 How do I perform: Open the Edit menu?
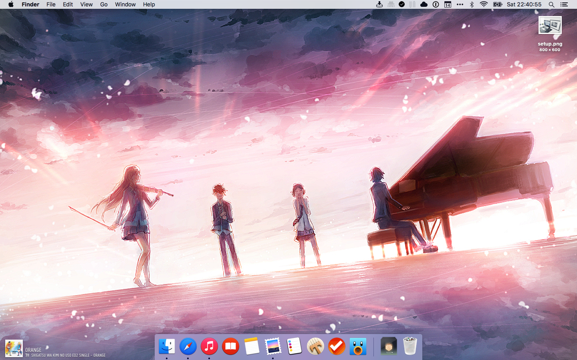(x=68, y=4)
